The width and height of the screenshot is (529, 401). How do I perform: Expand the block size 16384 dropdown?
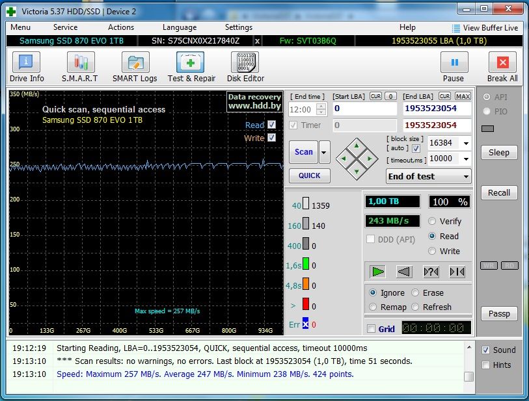click(466, 144)
